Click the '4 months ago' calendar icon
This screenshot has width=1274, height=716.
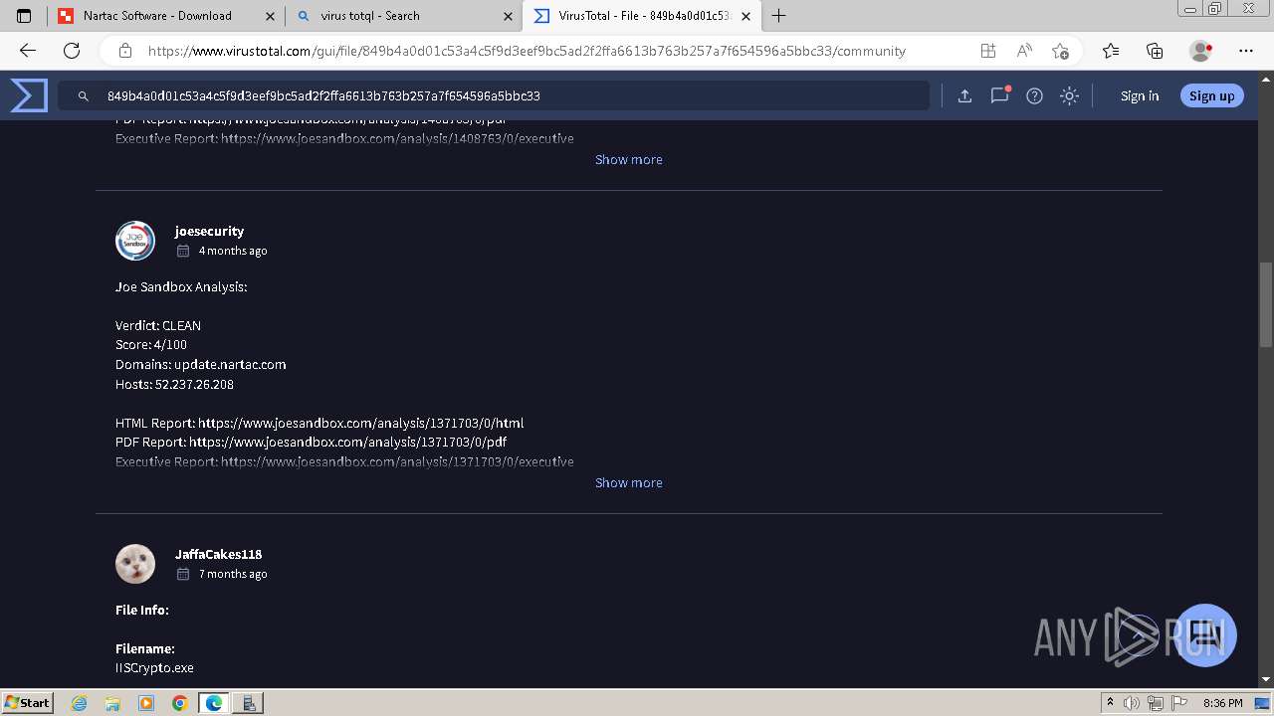183,251
